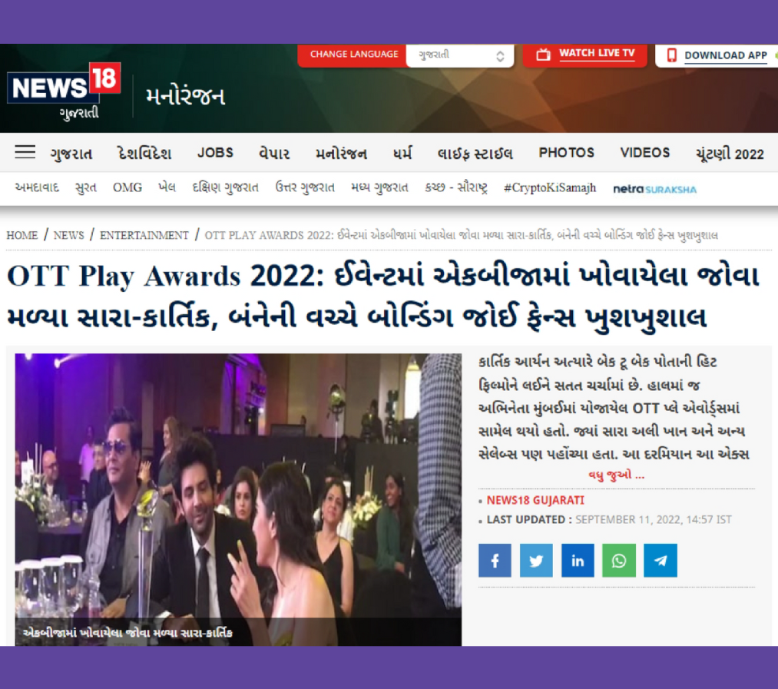The width and height of the screenshot is (778, 689).
Task: Share article via Telegram
Action: [x=660, y=561]
